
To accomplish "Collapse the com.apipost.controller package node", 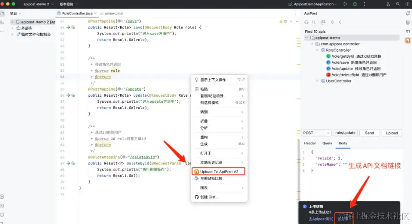I will [312, 44].
